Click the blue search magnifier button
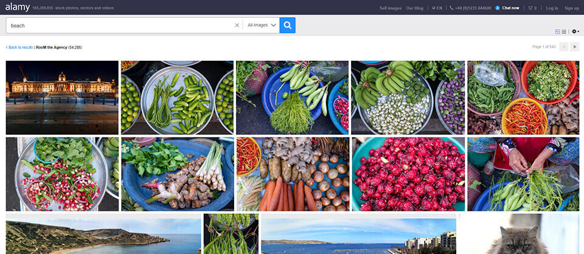 [287, 25]
